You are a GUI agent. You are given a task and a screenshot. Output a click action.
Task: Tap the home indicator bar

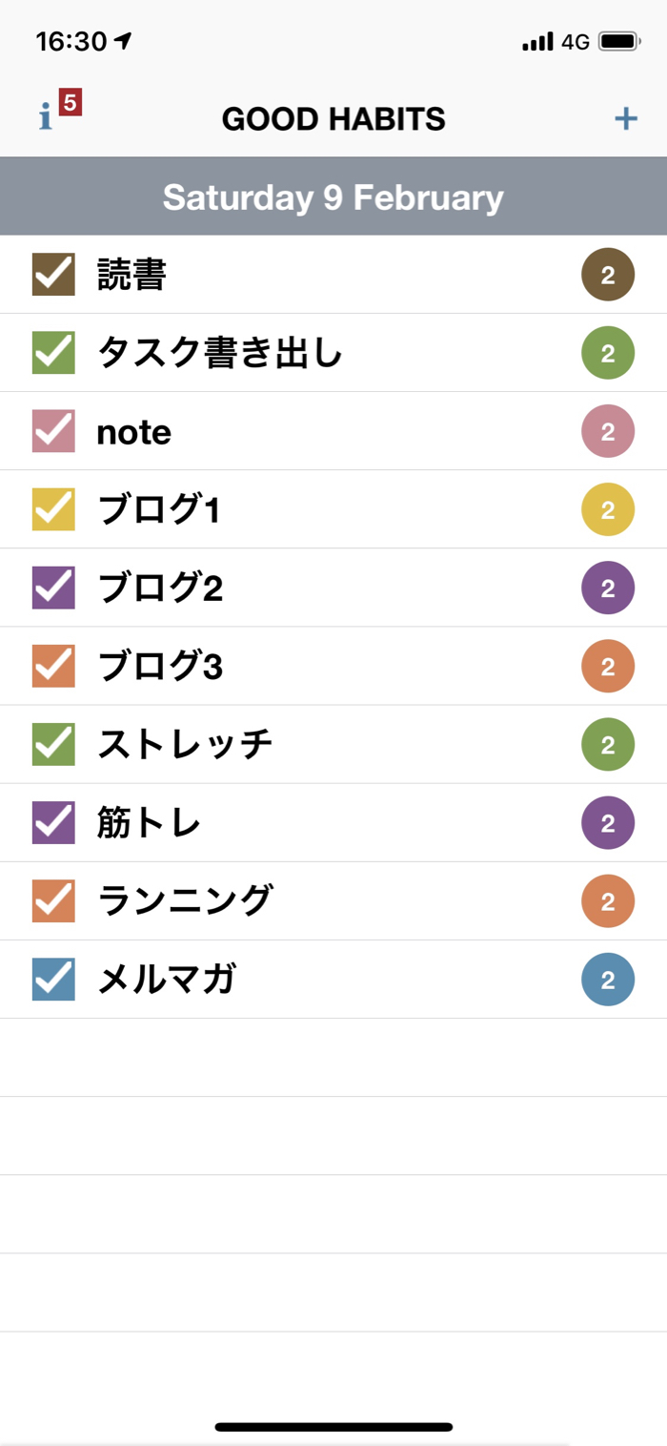[333, 1427]
